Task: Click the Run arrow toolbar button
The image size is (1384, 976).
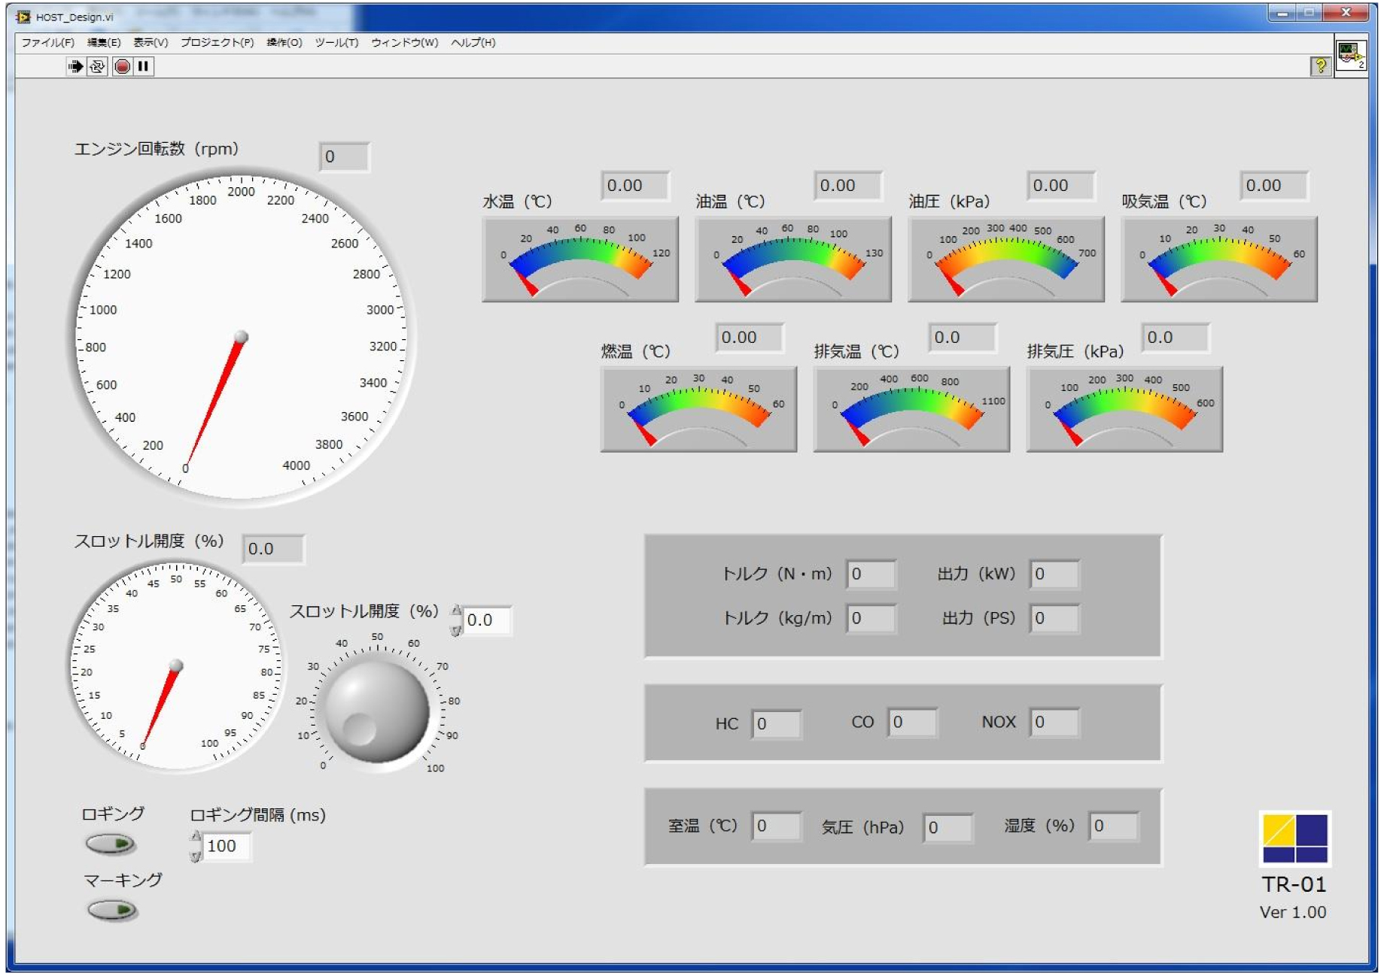Action: pos(75,67)
